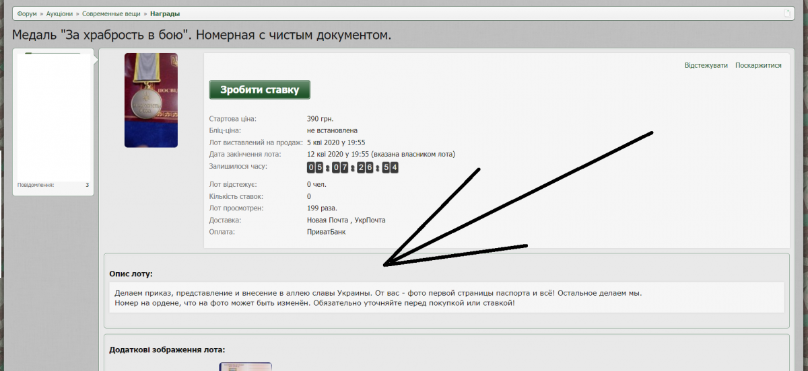Go to Аукціони breadcrumb

[59, 13]
